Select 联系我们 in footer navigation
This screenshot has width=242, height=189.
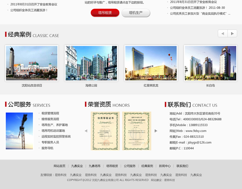pyautogui.click(x=182, y=166)
